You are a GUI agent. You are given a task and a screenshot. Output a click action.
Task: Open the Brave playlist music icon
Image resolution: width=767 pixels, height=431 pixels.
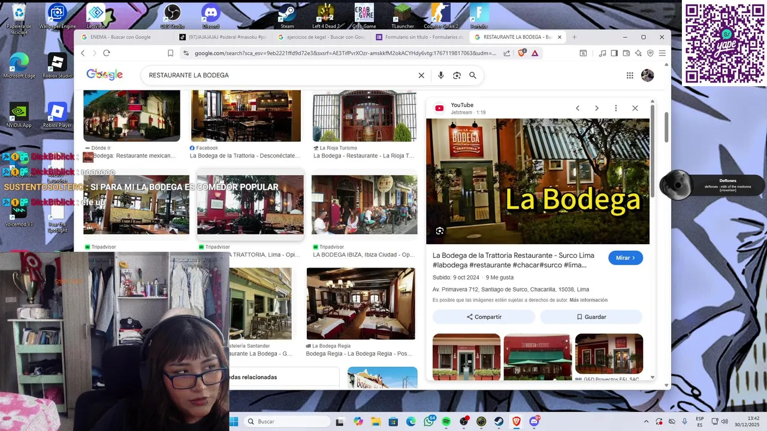(x=602, y=53)
